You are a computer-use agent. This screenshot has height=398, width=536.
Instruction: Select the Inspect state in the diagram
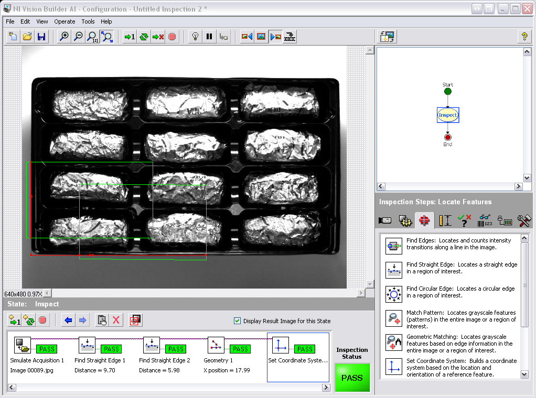(447, 114)
